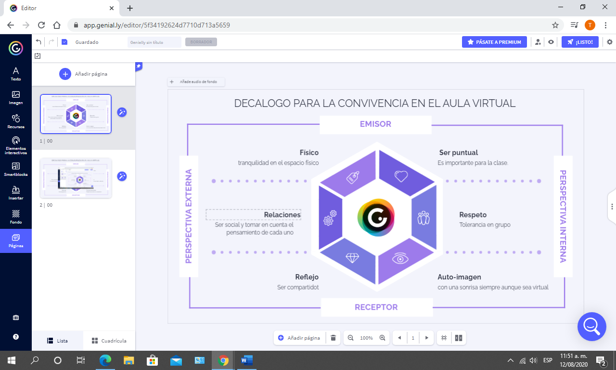Select the page 2 thumbnail

pyautogui.click(x=76, y=178)
